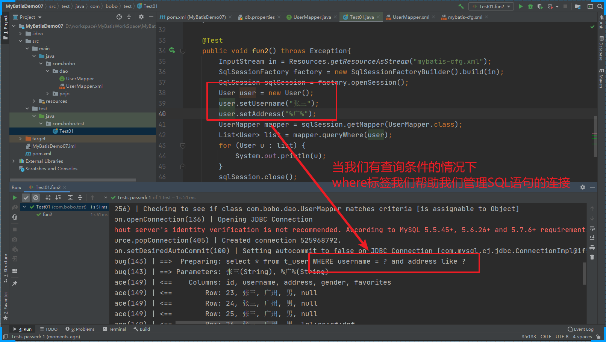Pin the Run tab with pin icon
Screen dimensions: 606x342
click(x=15, y=283)
